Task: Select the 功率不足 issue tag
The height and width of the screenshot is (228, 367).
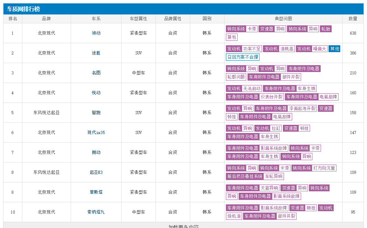Action: 252,49
